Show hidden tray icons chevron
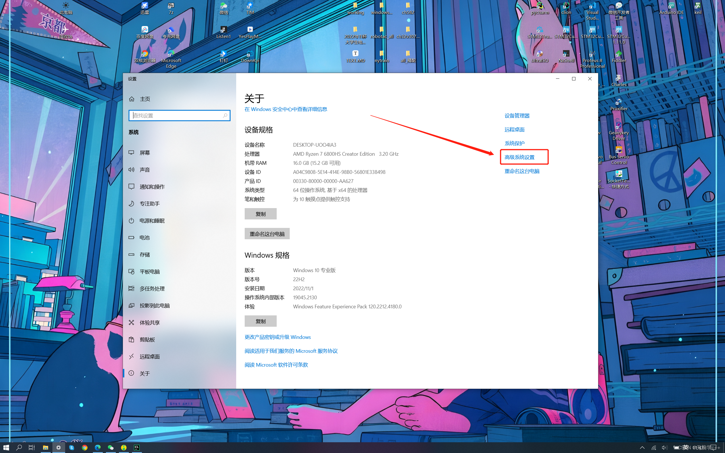 (x=642, y=448)
